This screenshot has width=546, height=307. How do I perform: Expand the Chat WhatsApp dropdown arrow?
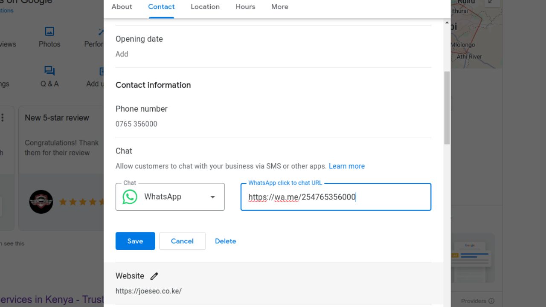212,197
